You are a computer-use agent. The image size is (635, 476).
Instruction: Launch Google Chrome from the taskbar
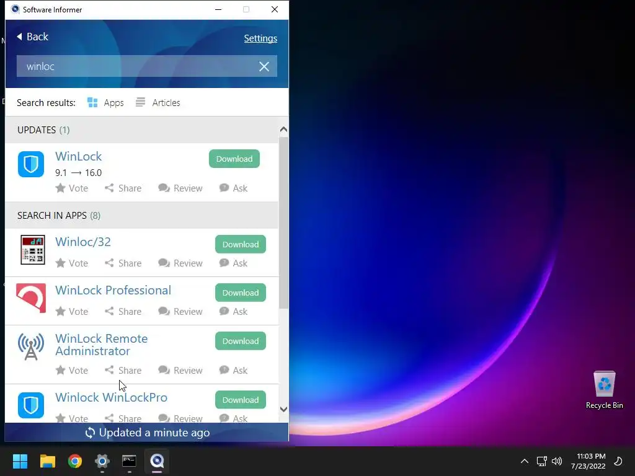click(x=75, y=461)
